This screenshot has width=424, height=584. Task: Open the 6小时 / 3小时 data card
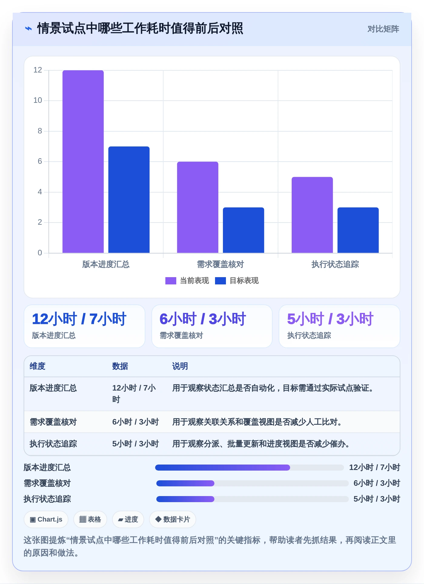click(212, 326)
